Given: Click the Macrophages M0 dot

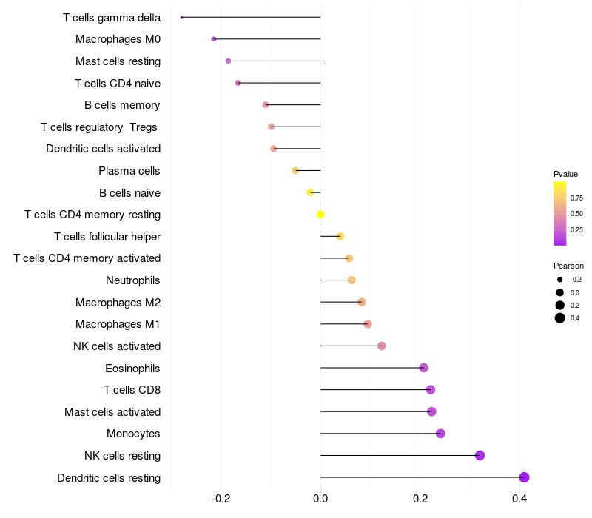Looking at the screenshot, I should (214, 39).
